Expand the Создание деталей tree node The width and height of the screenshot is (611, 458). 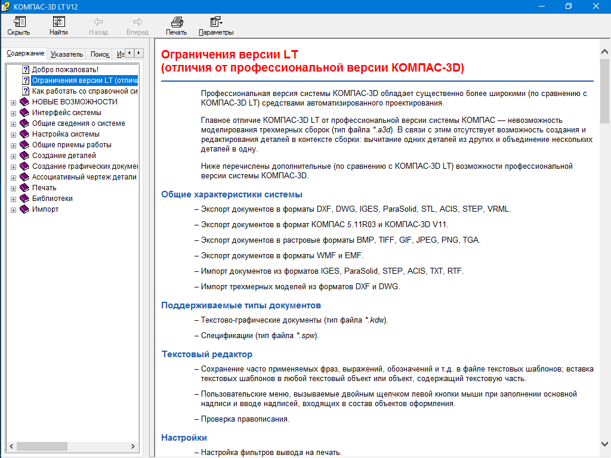coord(13,157)
